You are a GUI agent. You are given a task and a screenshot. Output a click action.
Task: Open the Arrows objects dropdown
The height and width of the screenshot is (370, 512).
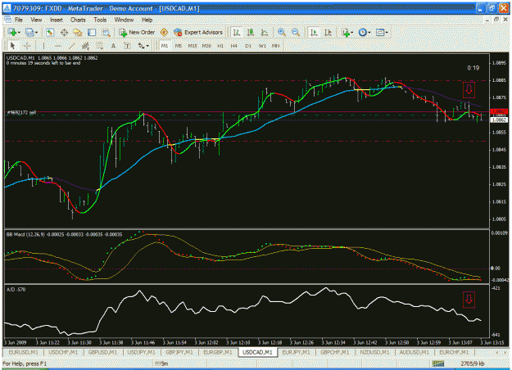point(143,46)
